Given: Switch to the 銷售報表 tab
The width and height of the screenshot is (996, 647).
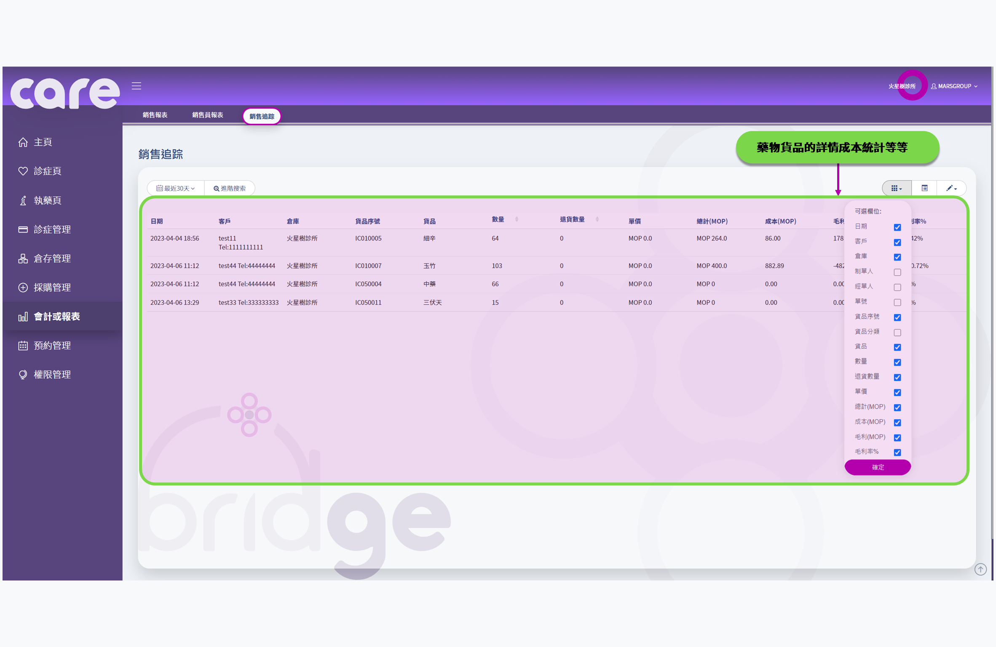Looking at the screenshot, I should coord(155,115).
